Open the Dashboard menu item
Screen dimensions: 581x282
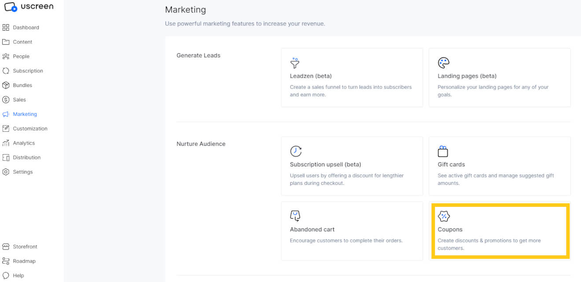(26, 28)
